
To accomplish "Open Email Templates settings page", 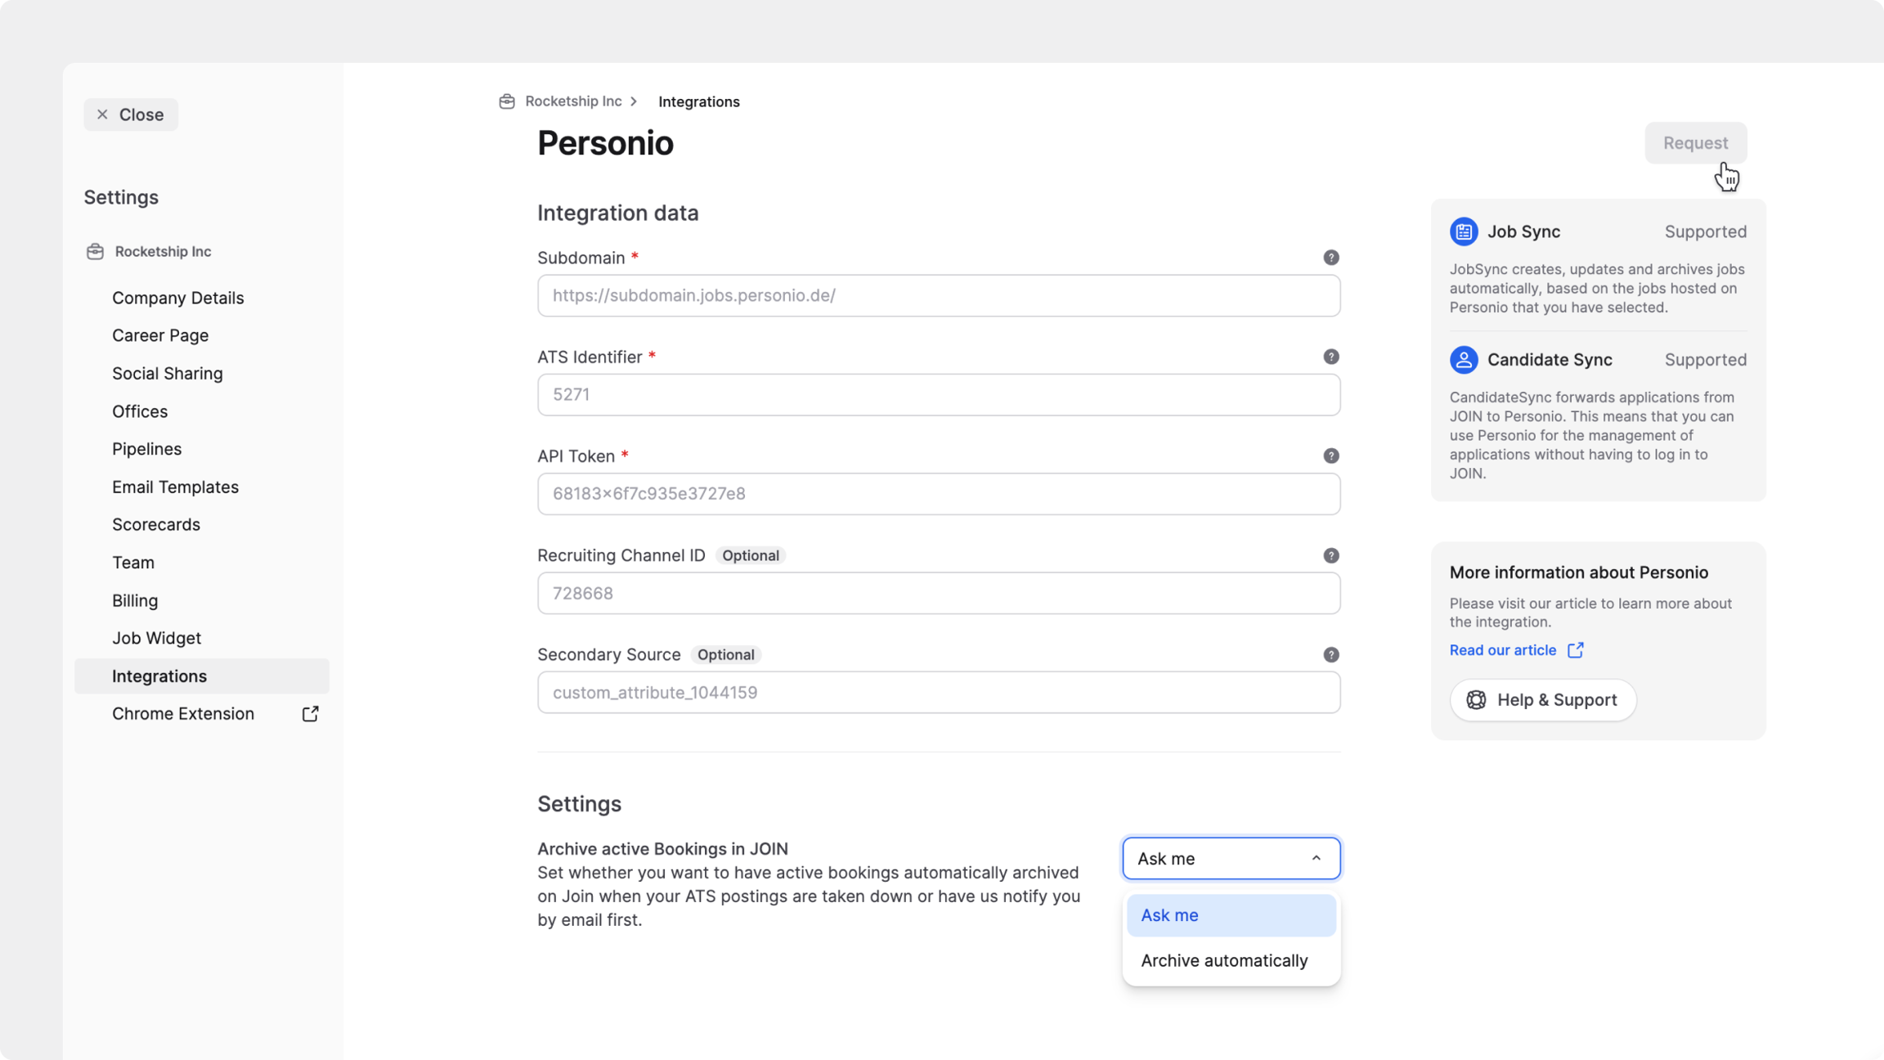I will [175, 487].
